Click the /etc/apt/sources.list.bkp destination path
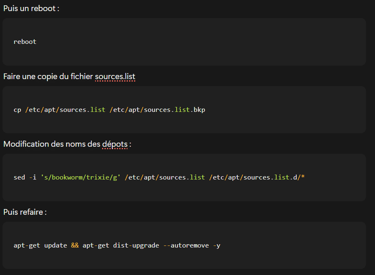This screenshot has height=275, width=375. click(157, 110)
